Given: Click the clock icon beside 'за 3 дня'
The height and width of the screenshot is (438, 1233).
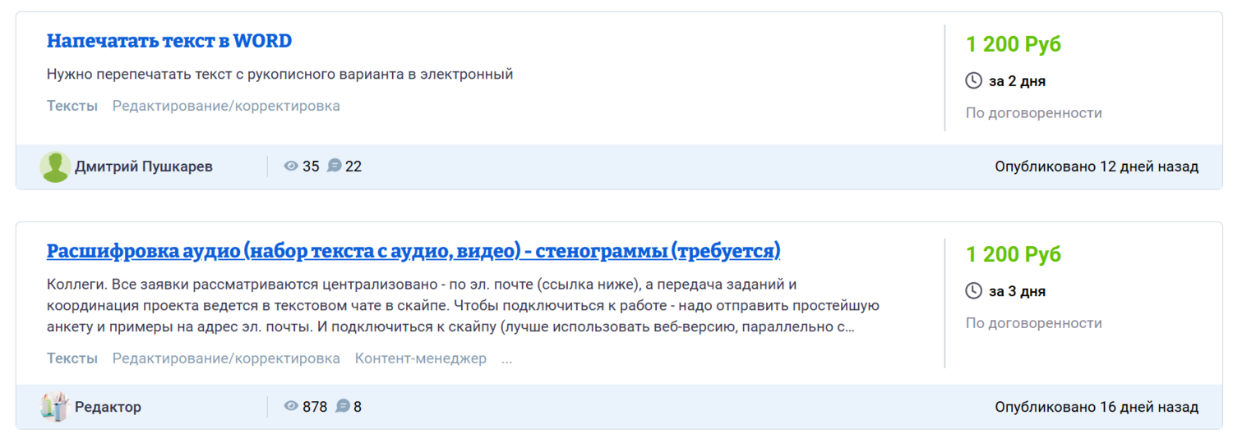Looking at the screenshot, I should (x=973, y=290).
